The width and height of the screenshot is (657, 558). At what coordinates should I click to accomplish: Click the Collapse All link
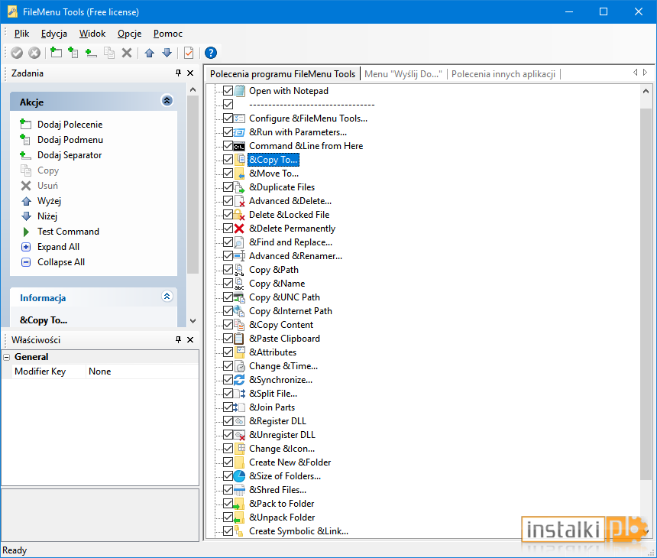(61, 262)
